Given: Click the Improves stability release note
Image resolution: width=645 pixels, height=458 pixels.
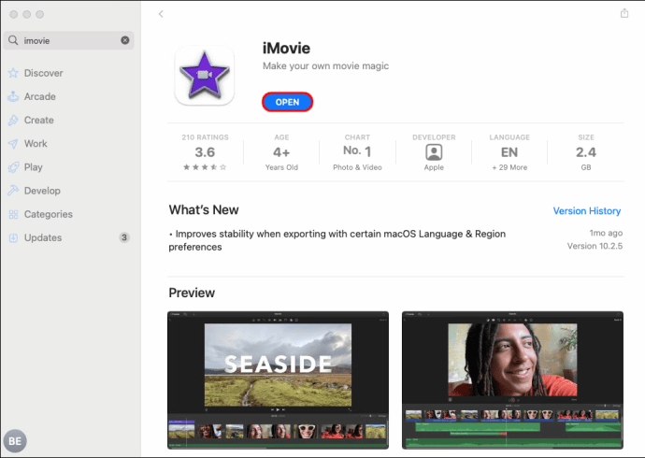Looking at the screenshot, I should (337, 240).
